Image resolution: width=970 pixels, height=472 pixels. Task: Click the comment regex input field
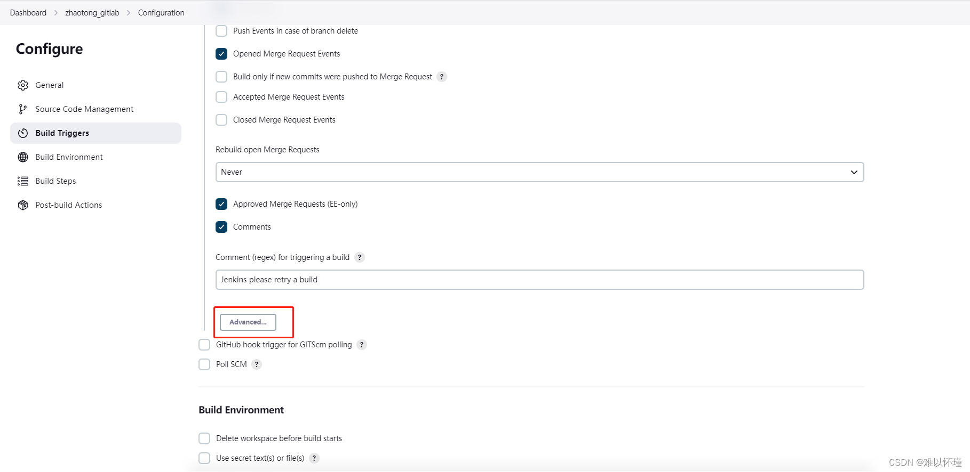pos(539,280)
